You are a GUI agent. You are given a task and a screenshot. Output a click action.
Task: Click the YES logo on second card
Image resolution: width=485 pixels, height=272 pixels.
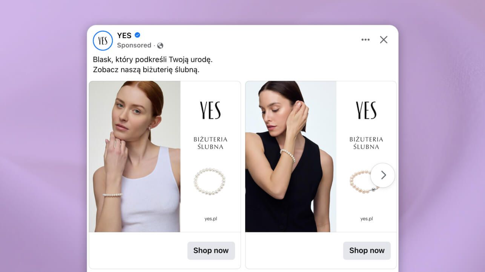(366, 110)
